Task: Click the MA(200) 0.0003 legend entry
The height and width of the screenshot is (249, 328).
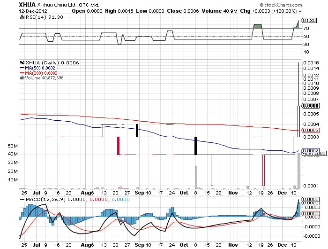Action: pos(39,73)
